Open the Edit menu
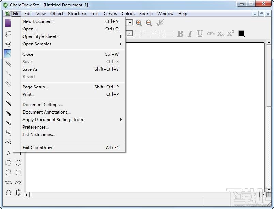274x209 pixels. pos(28,13)
